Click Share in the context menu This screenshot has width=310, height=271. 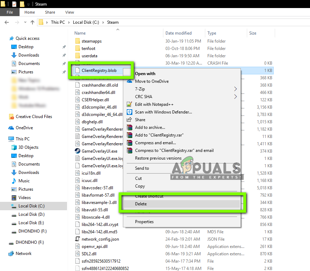(x=140, y=120)
